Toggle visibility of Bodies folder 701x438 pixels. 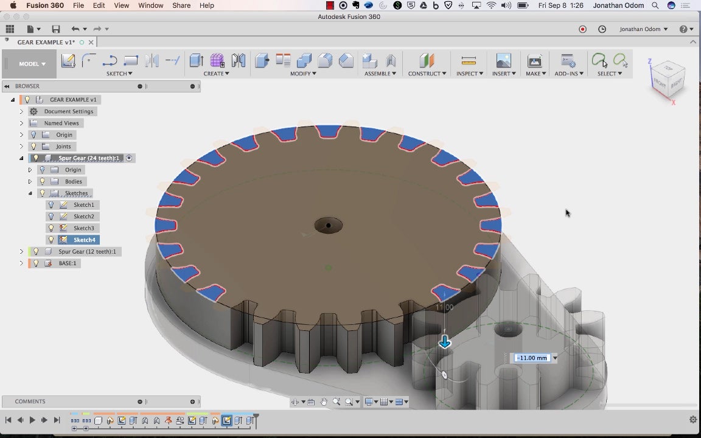[43, 181]
